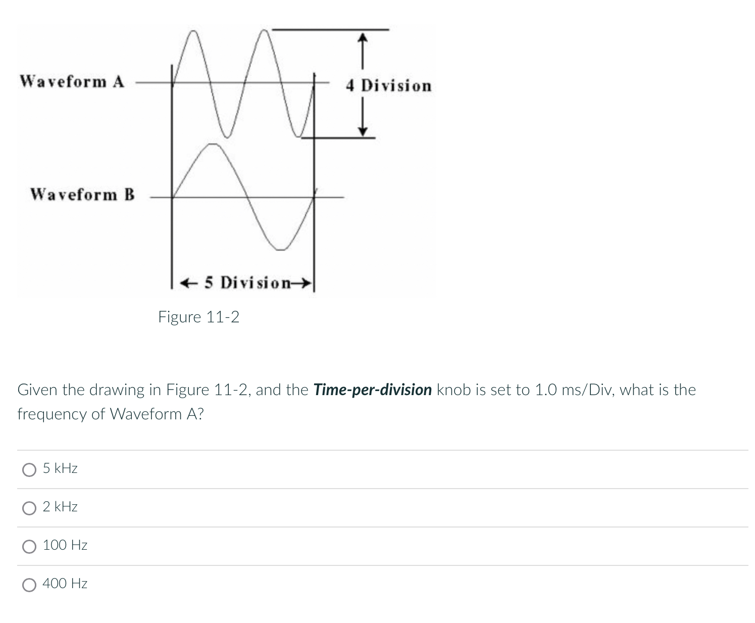This screenshot has height=623, width=755.
Task: Click the 4 Division annotation text
Action: [388, 85]
